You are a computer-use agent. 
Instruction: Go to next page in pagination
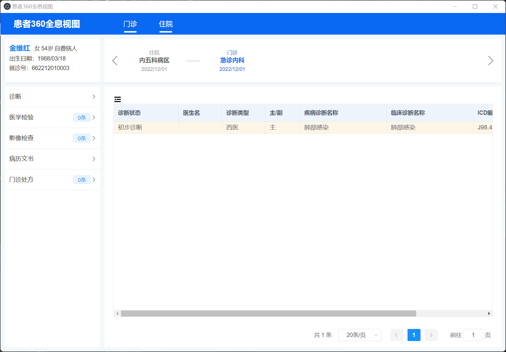pyautogui.click(x=431, y=335)
